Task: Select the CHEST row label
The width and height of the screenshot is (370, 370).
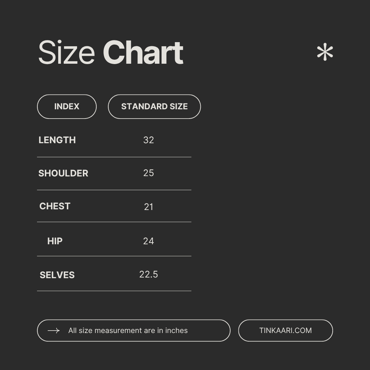Action: pos(55,206)
